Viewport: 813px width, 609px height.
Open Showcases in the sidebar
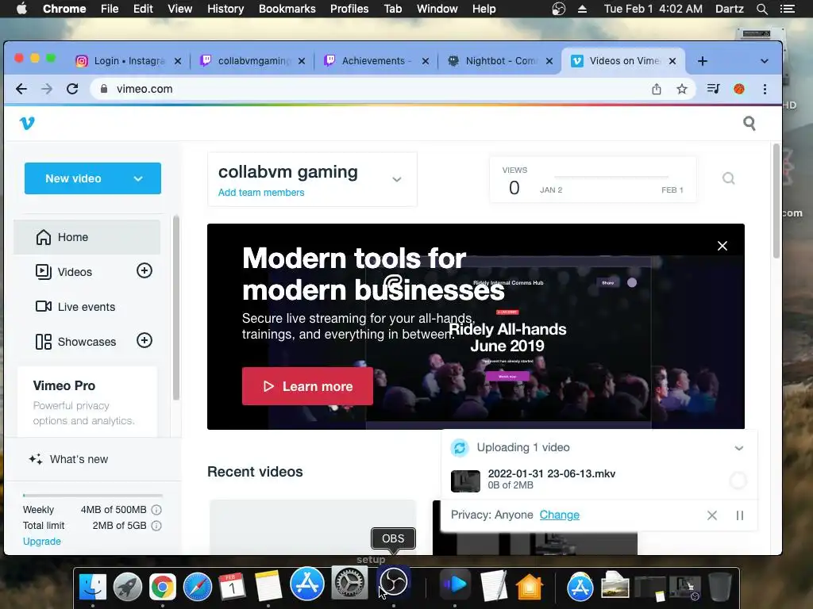pyautogui.click(x=75, y=342)
